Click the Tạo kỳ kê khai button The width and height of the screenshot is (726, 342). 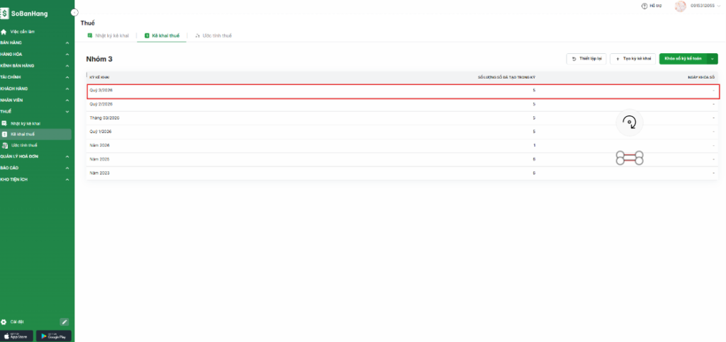coord(632,59)
